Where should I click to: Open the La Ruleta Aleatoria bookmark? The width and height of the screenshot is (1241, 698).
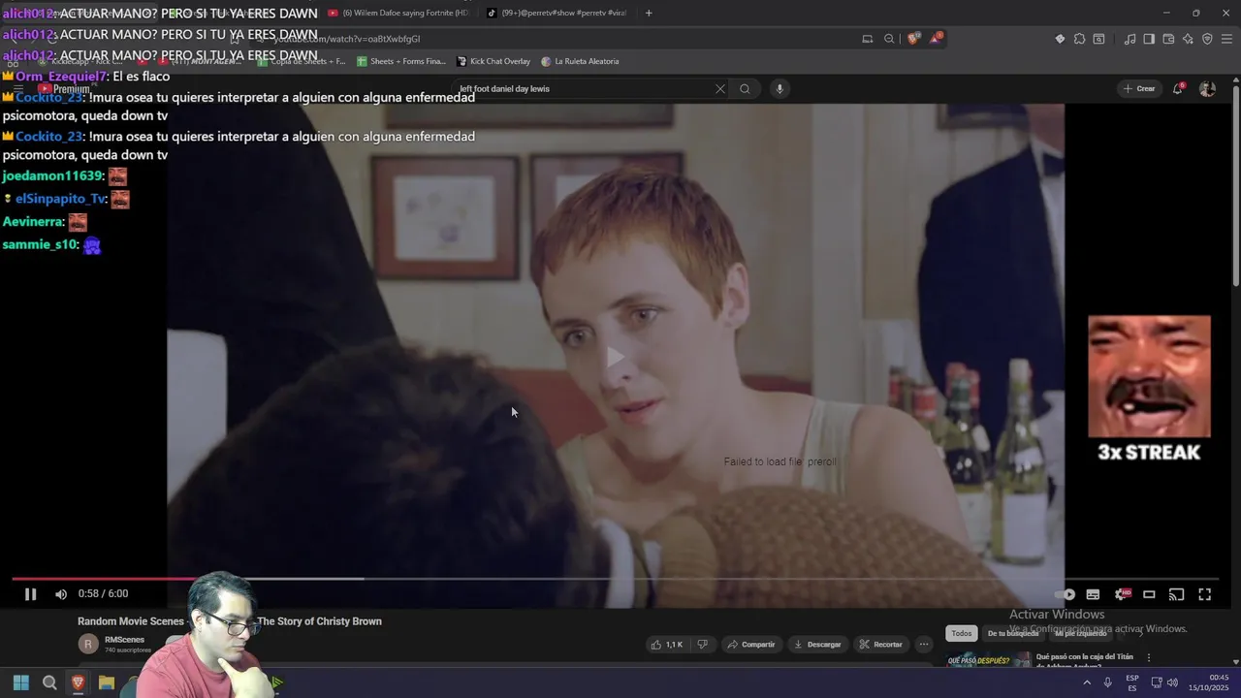click(x=580, y=61)
